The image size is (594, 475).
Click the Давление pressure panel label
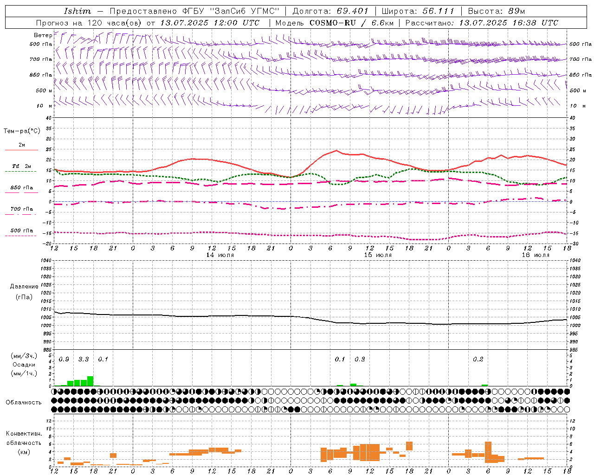[24, 287]
